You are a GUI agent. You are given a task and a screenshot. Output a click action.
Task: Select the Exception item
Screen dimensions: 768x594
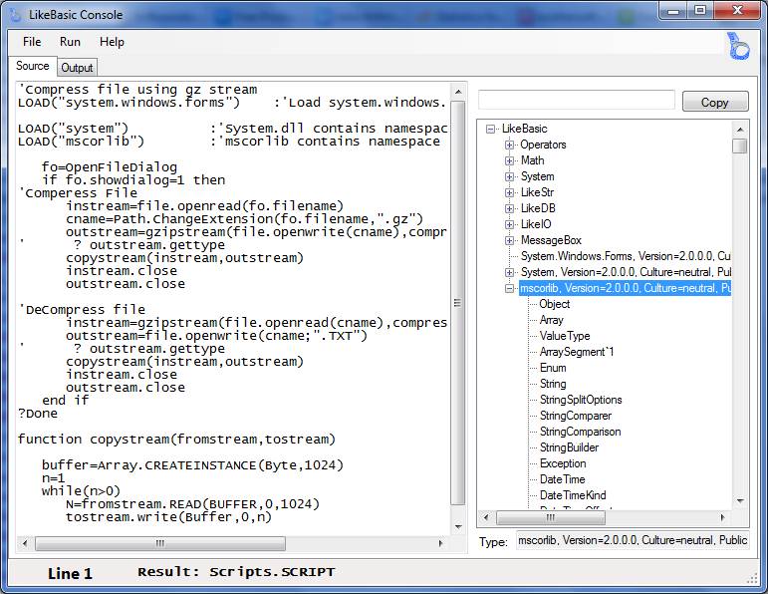(x=563, y=463)
